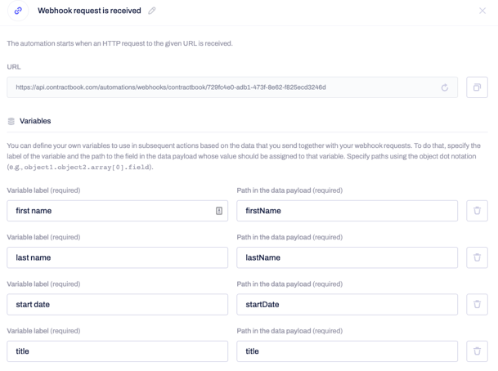Click the 'first name' variable label field
The height and width of the screenshot is (371, 498).
117,211
